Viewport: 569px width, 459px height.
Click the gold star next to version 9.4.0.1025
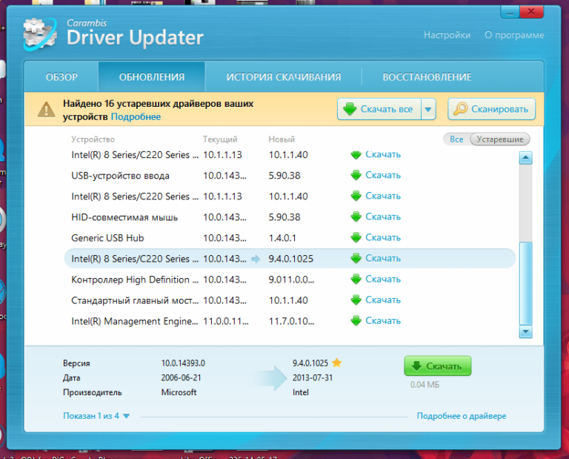point(336,363)
